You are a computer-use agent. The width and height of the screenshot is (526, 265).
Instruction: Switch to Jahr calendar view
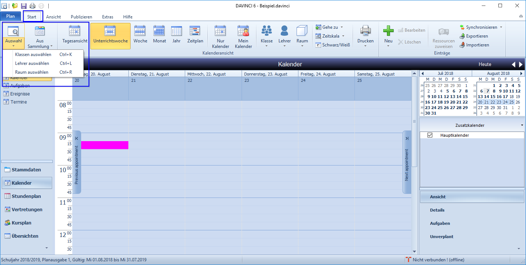[176, 36]
